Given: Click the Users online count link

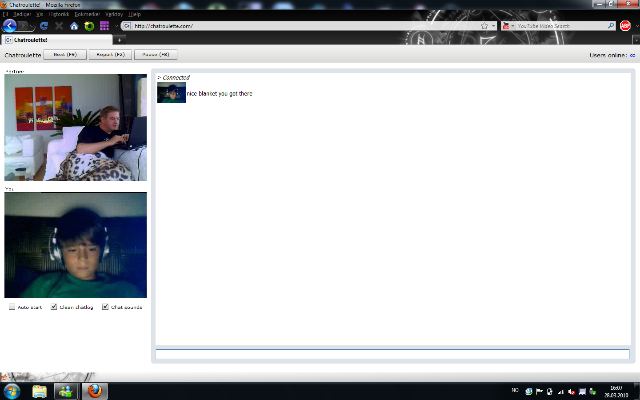Looking at the screenshot, I should click(632, 56).
